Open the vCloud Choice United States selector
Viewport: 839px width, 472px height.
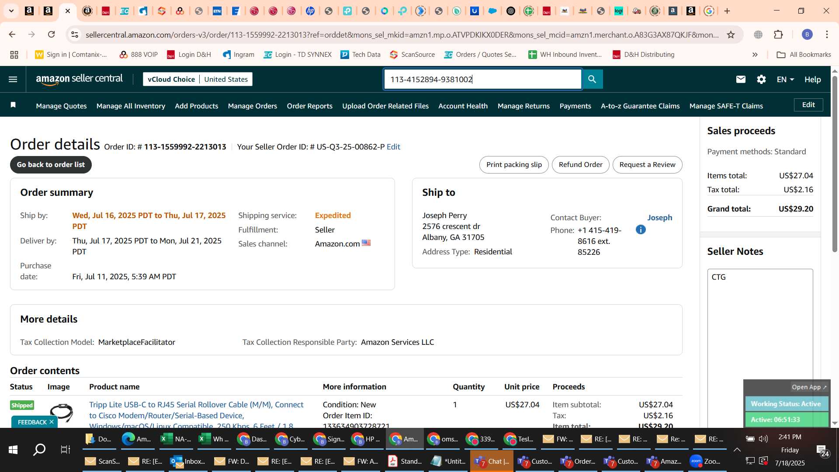coord(198,79)
